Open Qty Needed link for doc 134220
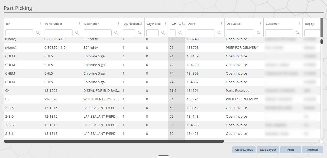 pos(123,65)
